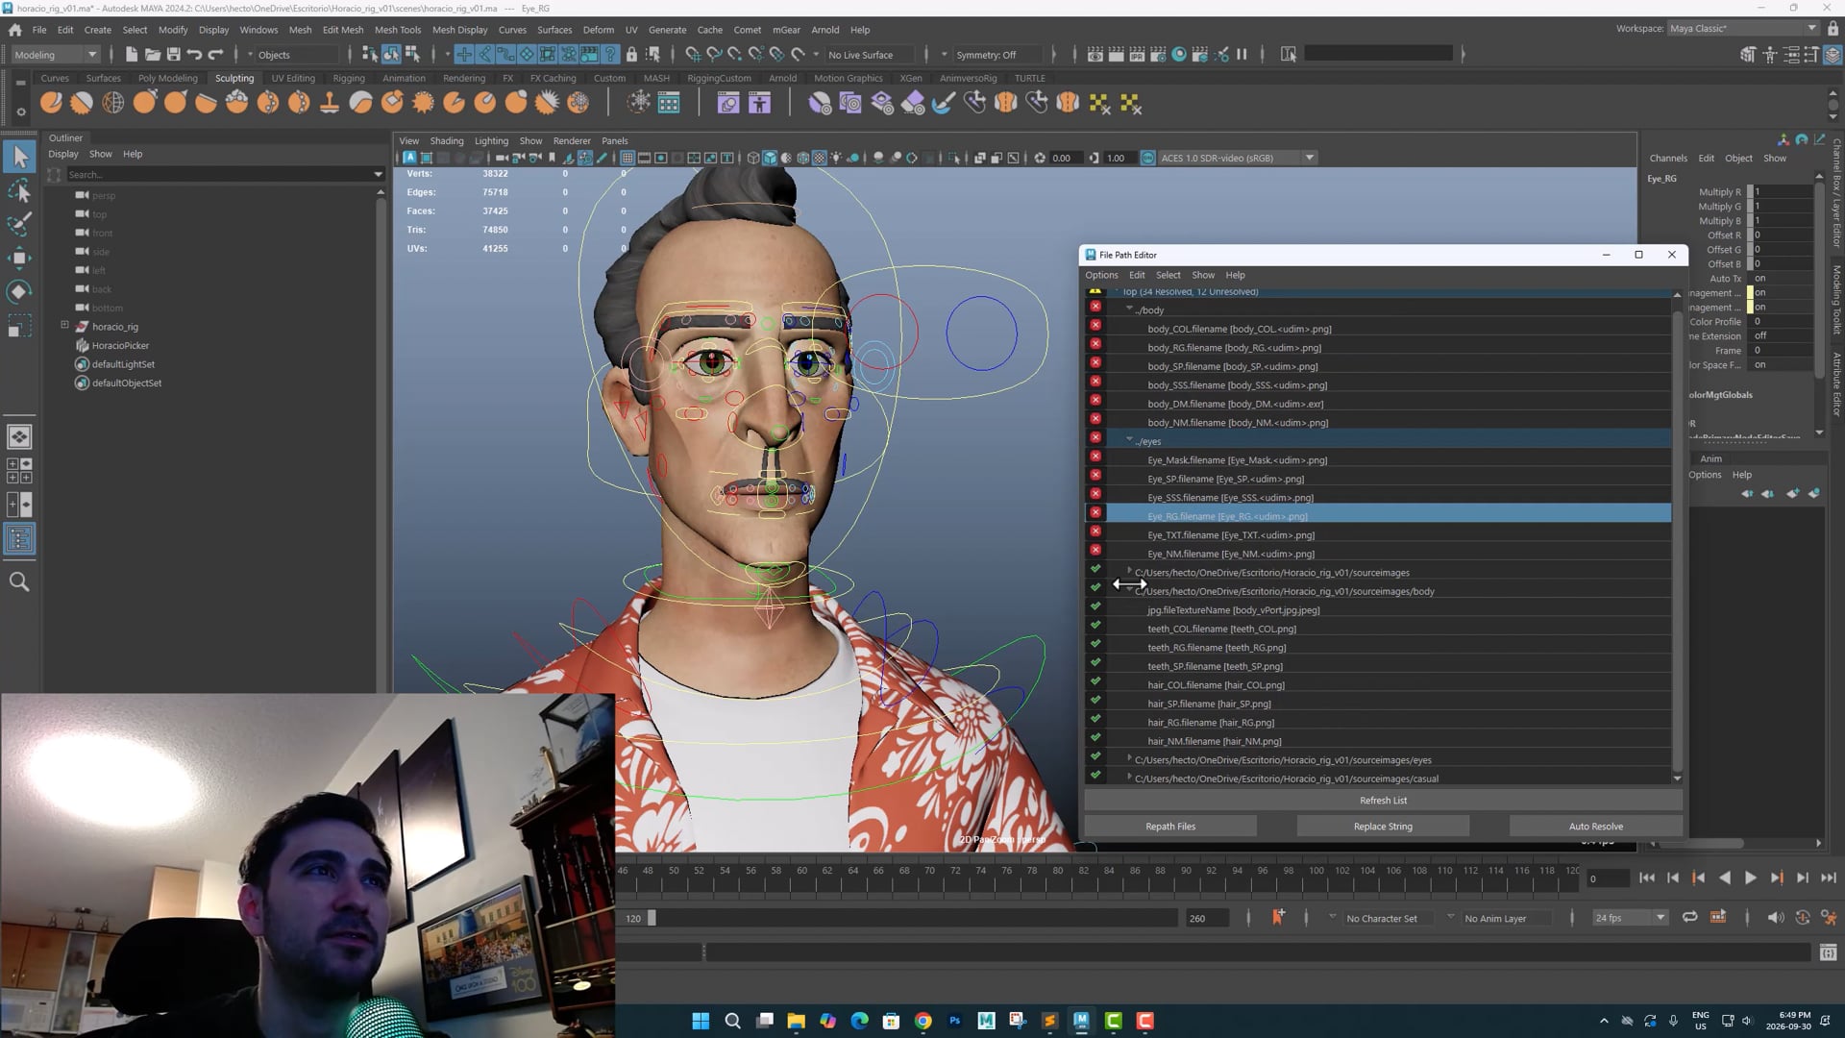Screen dimensions: 1845x1038
Task: Play the animation forwards
Action: [1751, 877]
